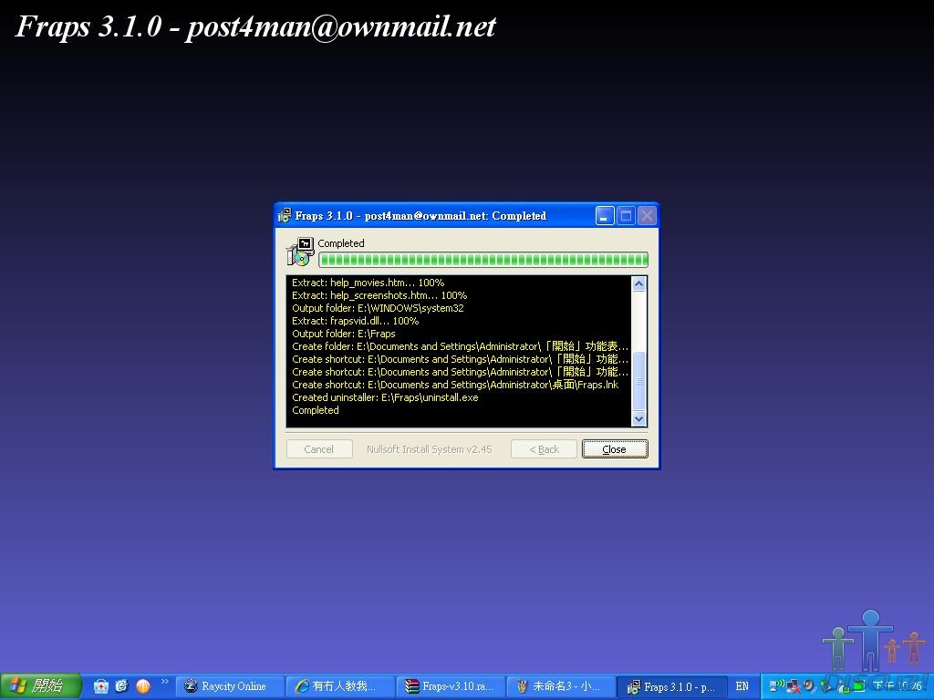Switch to the 未命名3 taskbar window

pos(560,686)
